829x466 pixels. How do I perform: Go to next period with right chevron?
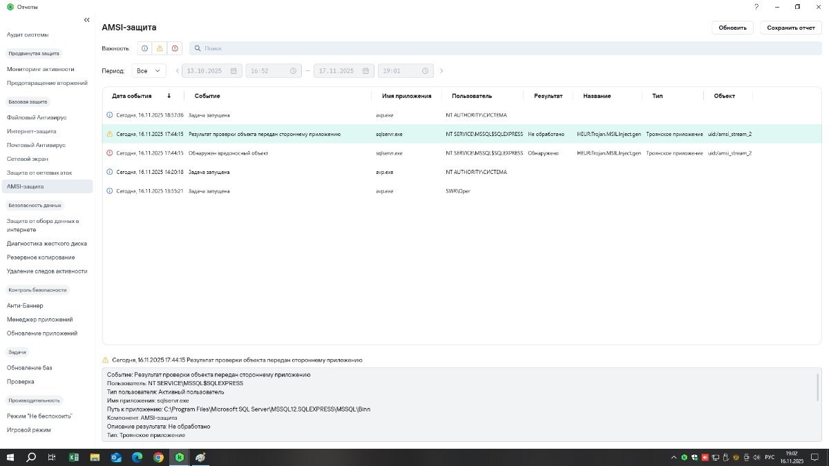(x=442, y=71)
